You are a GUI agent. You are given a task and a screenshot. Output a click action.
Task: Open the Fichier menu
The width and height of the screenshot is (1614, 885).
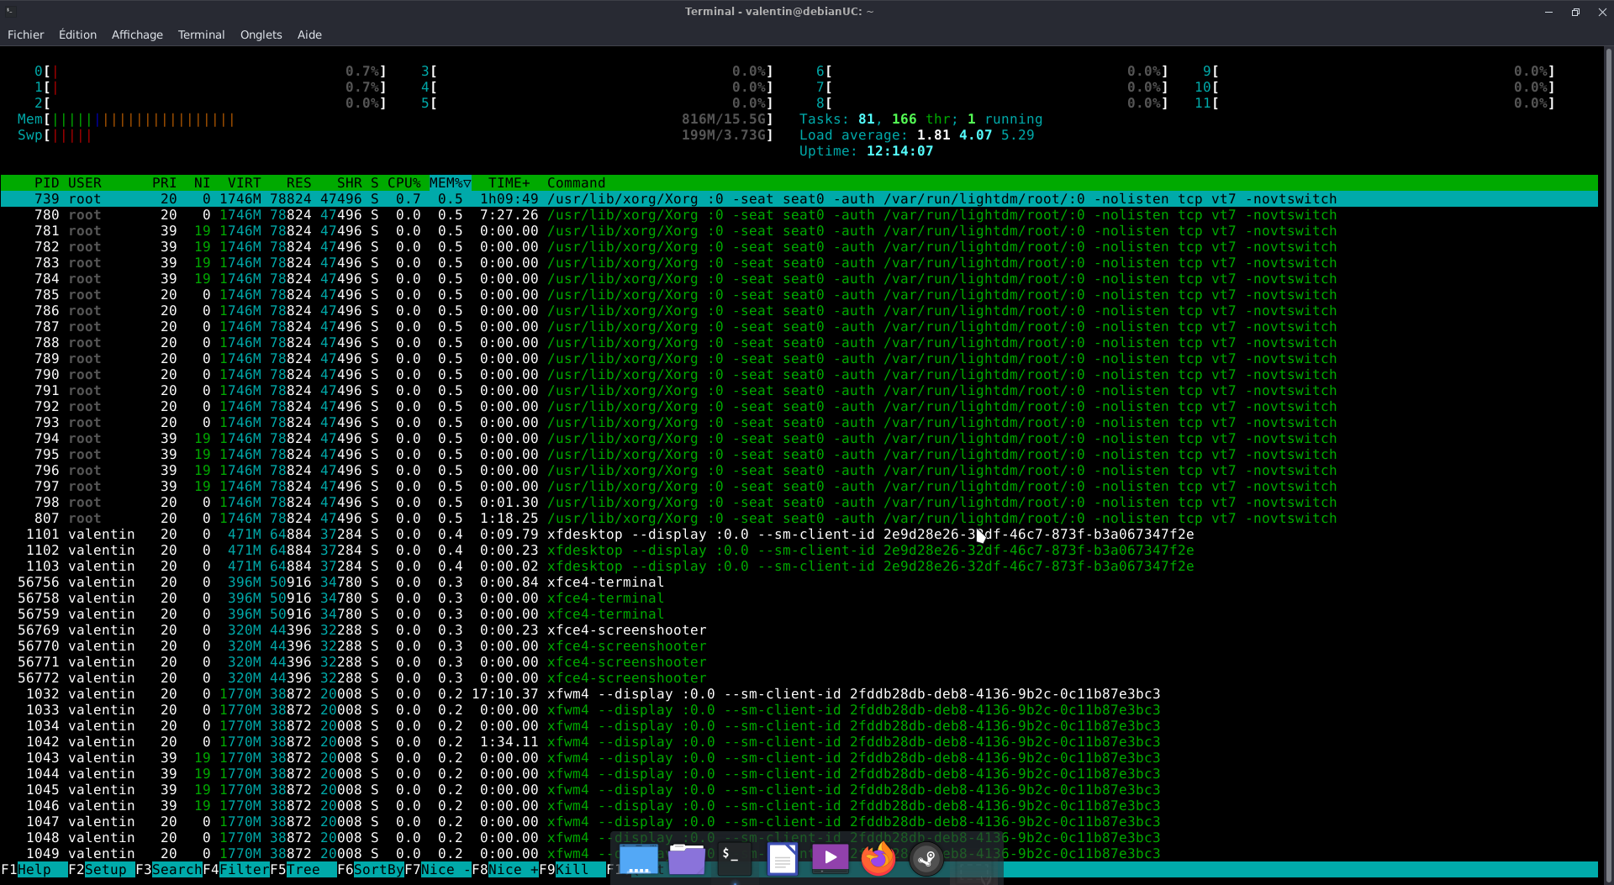point(25,34)
